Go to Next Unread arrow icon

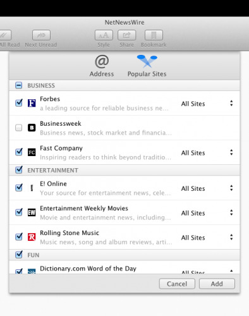[x=41, y=35]
